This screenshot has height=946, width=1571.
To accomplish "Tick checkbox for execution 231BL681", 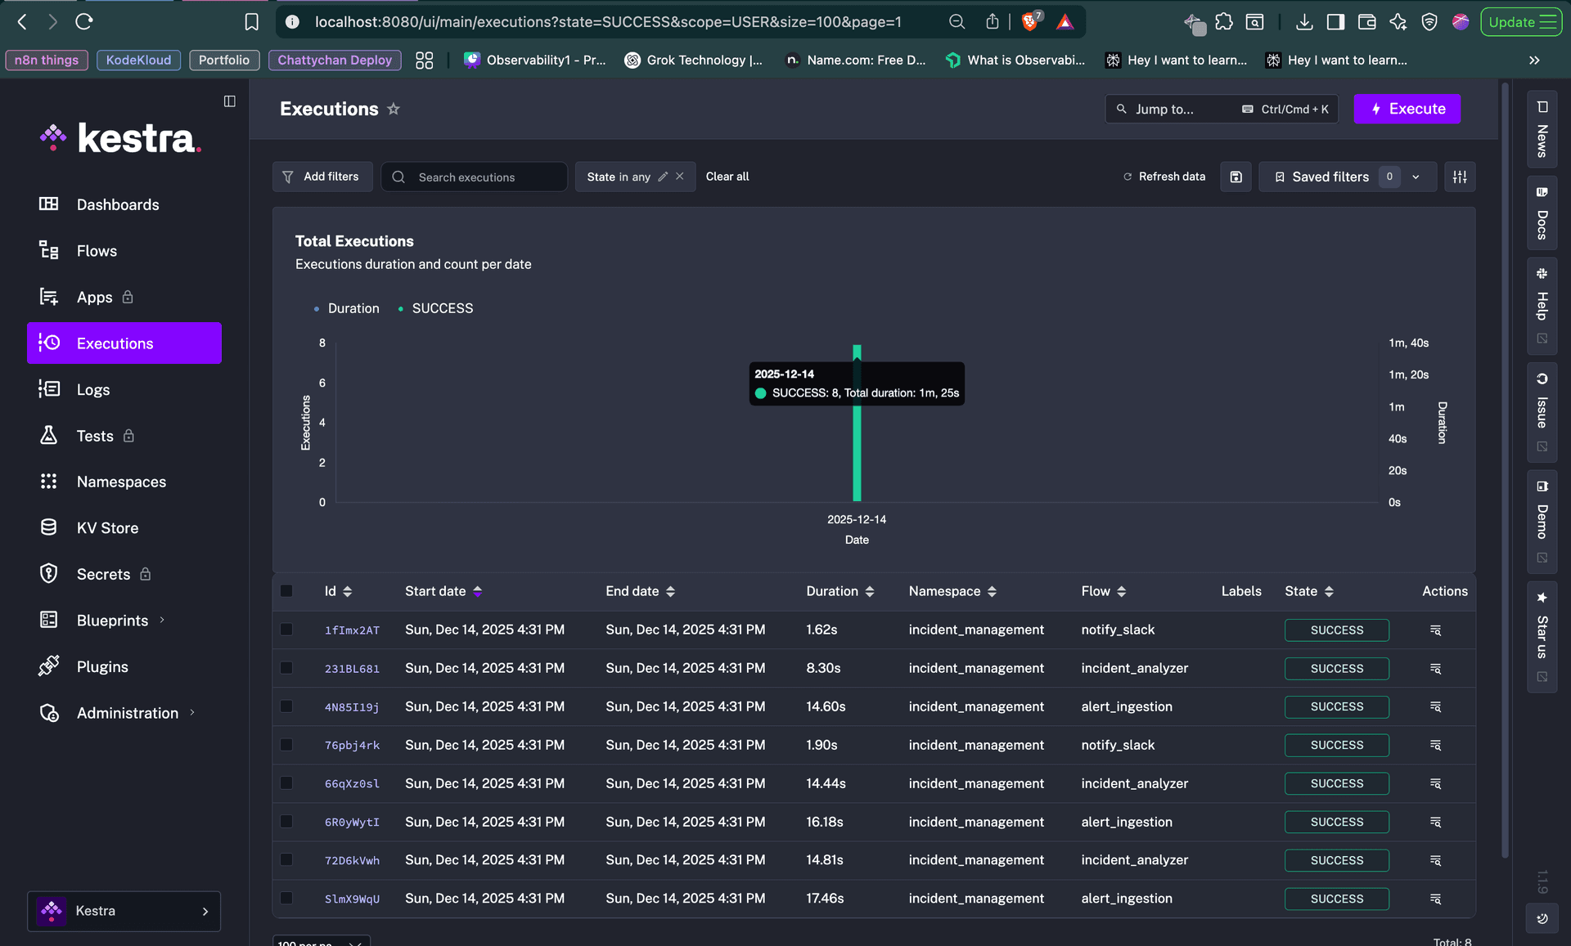I will point(286,668).
